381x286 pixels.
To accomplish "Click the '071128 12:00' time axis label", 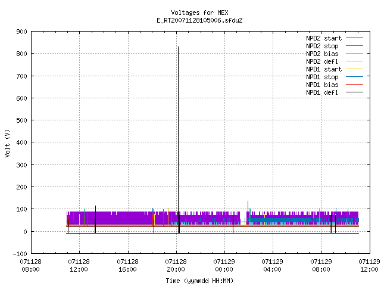I will click(x=79, y=266).
